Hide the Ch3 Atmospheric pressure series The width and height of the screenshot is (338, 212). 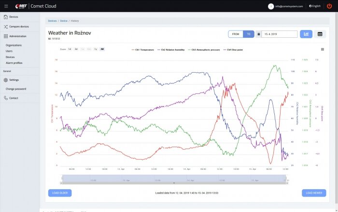[205, 49]
